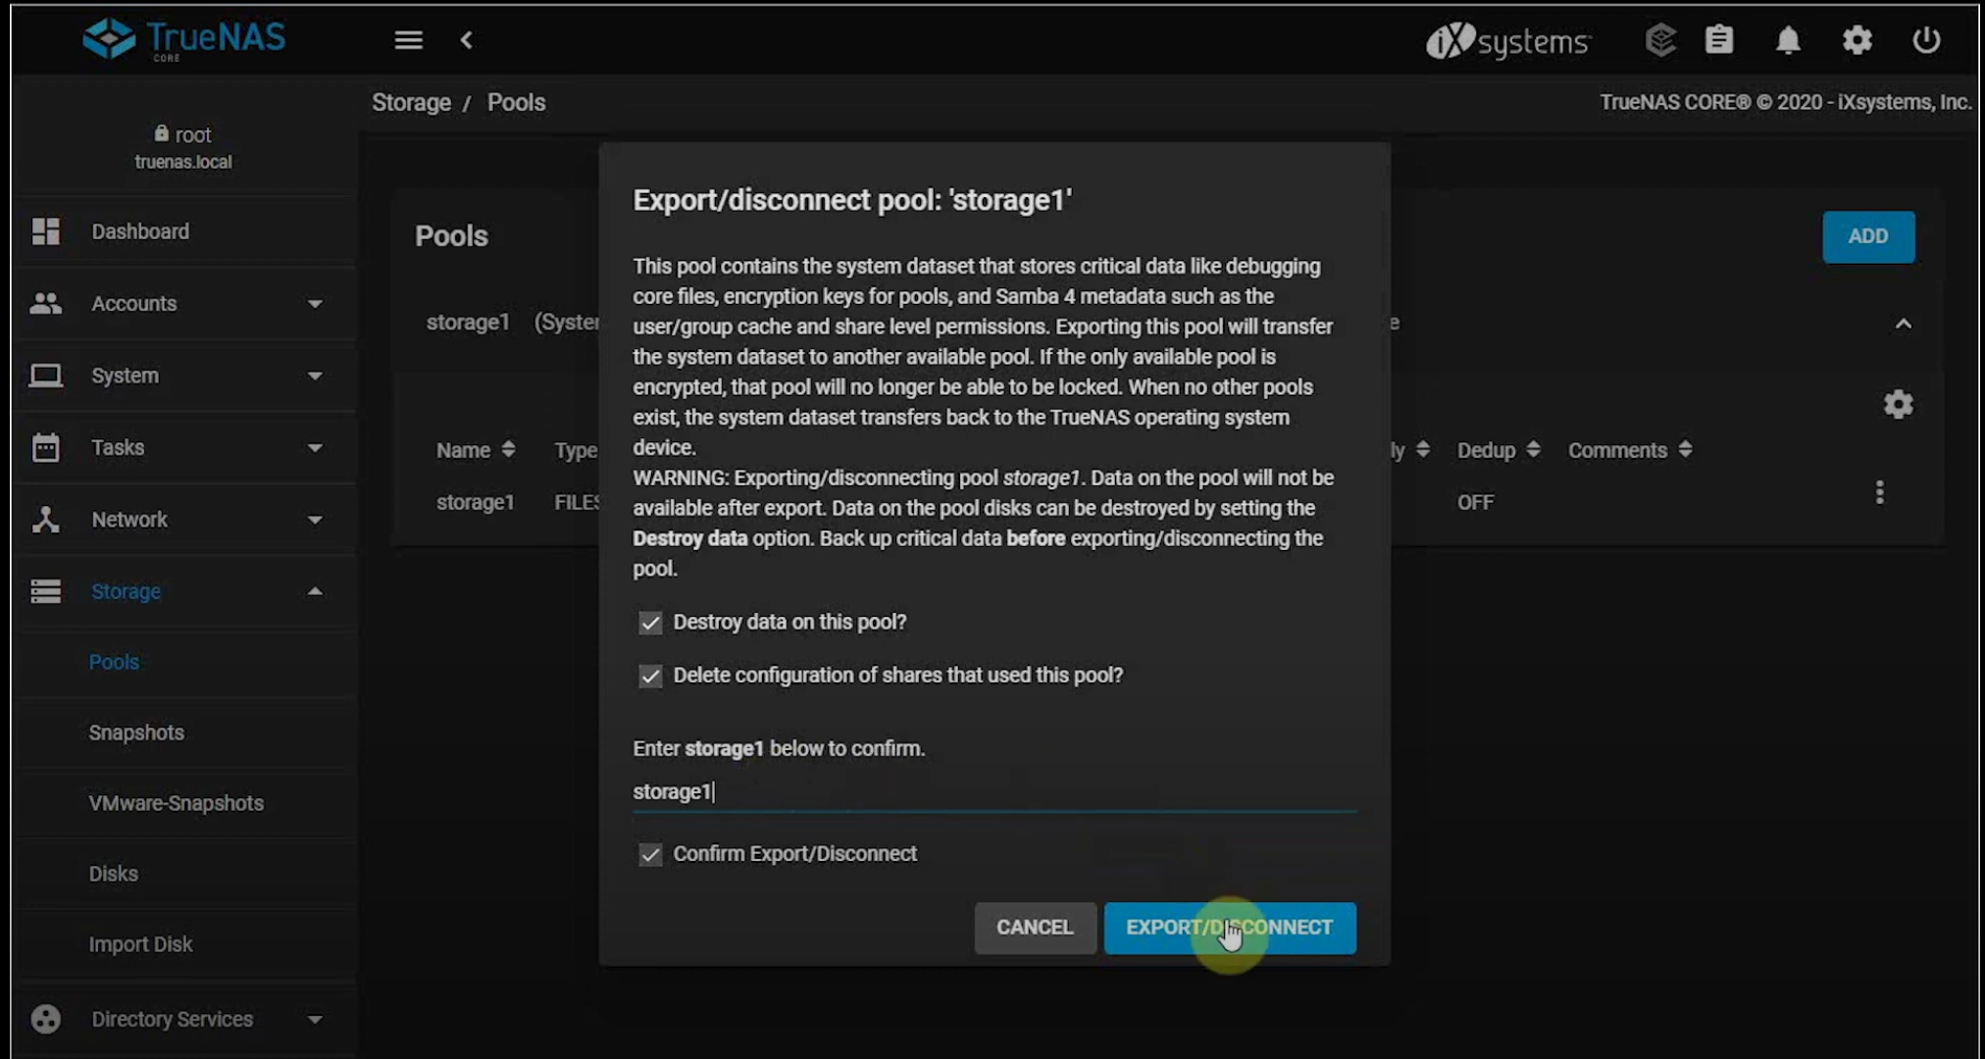1985x1059 pixels.
Task: Collapse the storage1 pool panel chevron
Action: 1903,324
